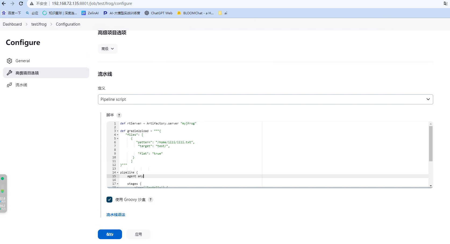Screen dimensions: 450x244
Task: Uncheck the 使用 Groovy 沙盒 checkbox
Action: click(x=109, y=200)
